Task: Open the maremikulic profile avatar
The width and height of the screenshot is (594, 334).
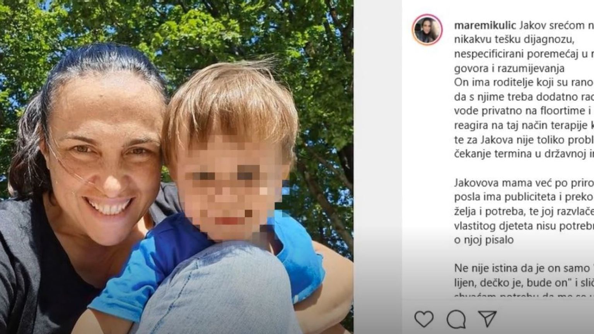Action: pos(427,30)
